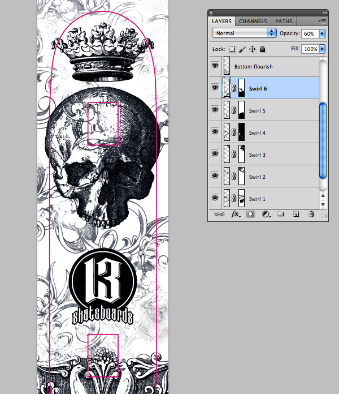
Task: Hide the Swirl 5 layer
Action: (215, 110)
